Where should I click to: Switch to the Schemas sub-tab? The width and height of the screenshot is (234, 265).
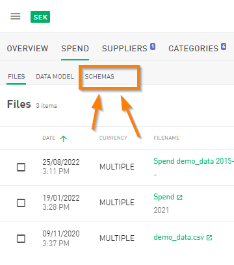[99, 77]
